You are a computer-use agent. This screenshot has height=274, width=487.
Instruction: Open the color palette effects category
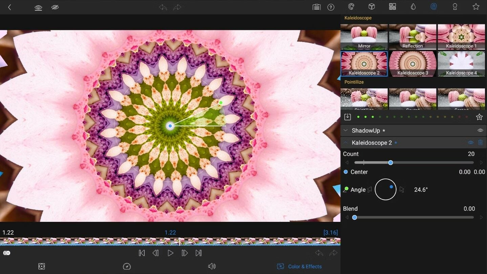(x=351, y=7)
